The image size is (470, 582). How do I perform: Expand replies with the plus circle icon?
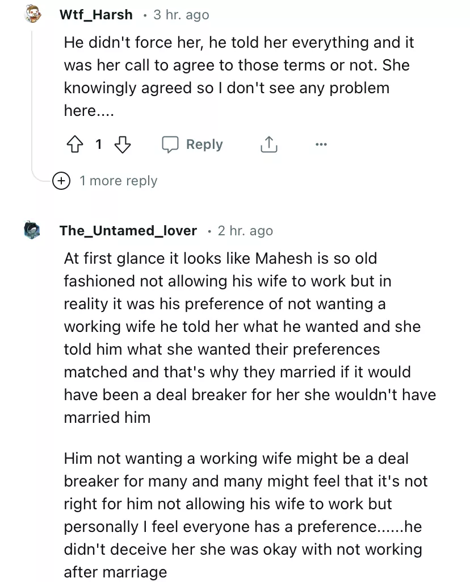click(60, 181)
